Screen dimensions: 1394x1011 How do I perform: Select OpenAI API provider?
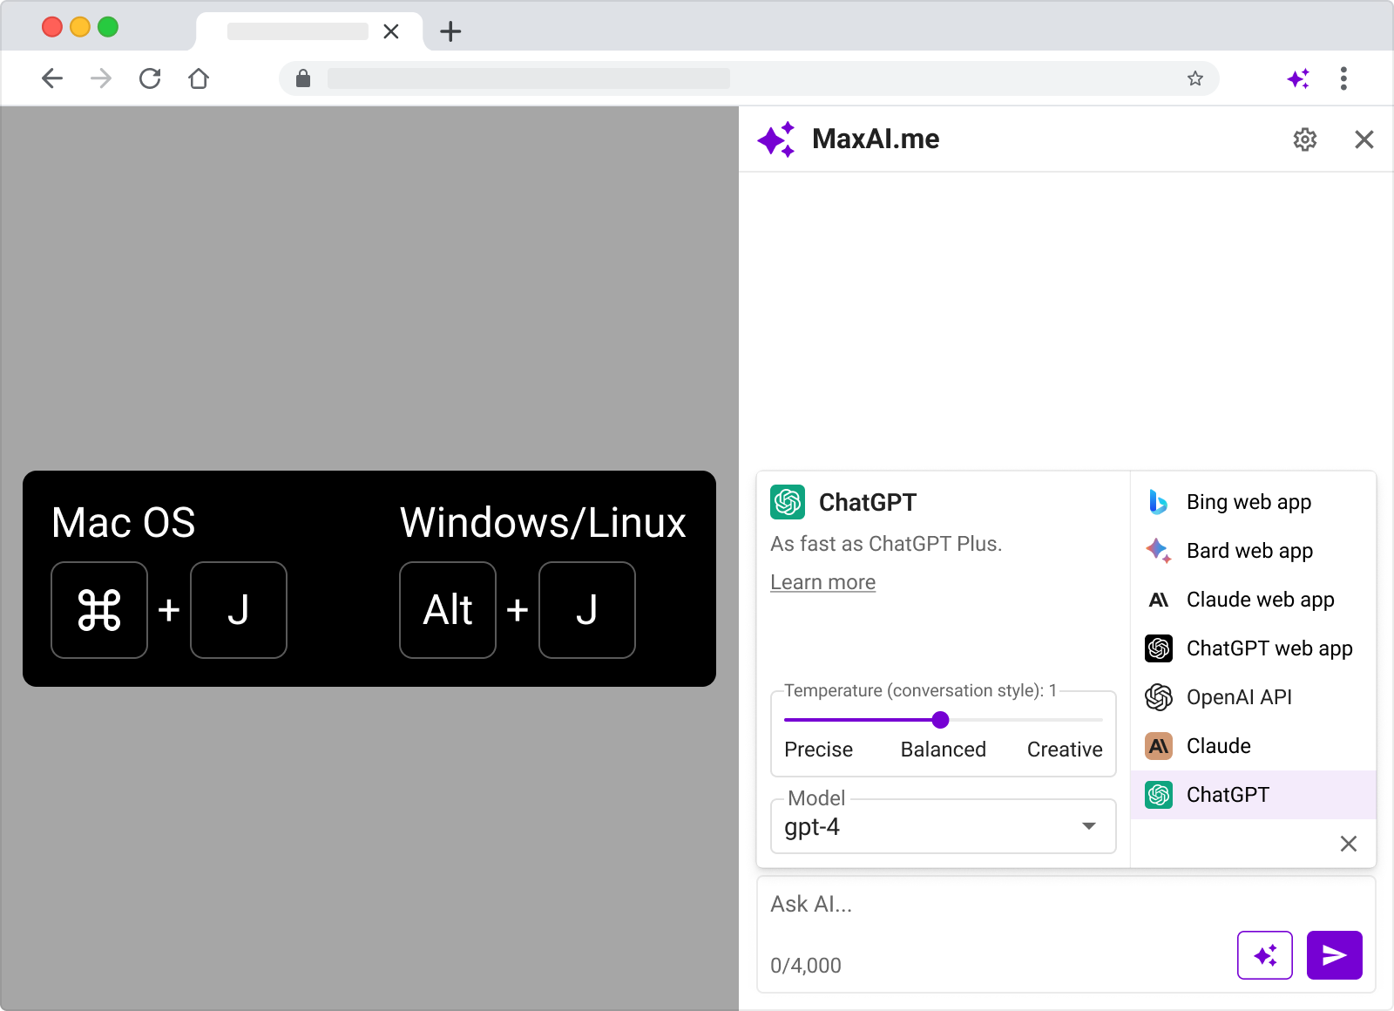(x=1254, y=697)
